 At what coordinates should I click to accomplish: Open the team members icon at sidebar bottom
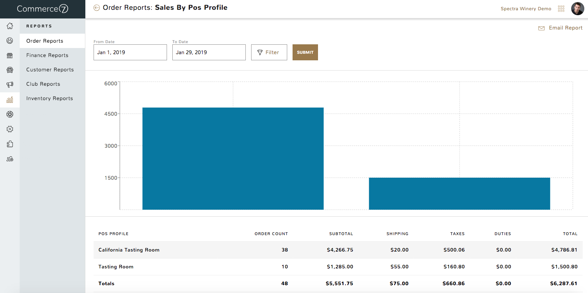pyautogui.click(x=10, y=158)
